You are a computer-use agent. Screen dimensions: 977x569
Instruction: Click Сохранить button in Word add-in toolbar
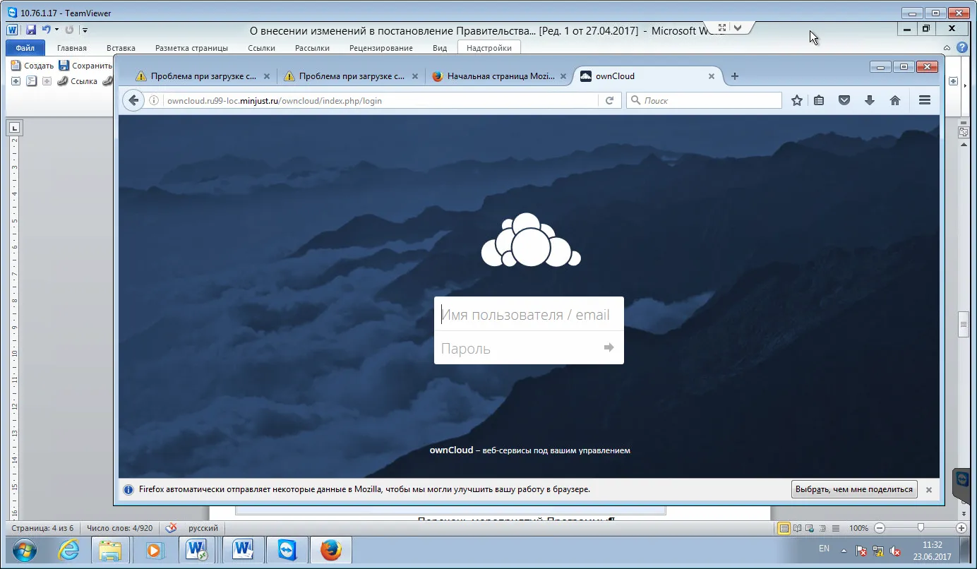(x=85, y=66)
